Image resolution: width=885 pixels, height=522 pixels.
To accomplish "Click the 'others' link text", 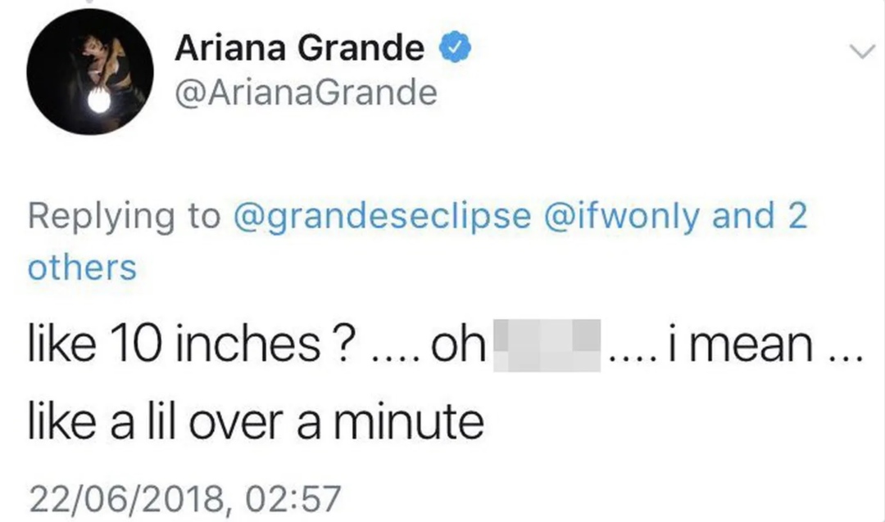I will tap(83, 268).
